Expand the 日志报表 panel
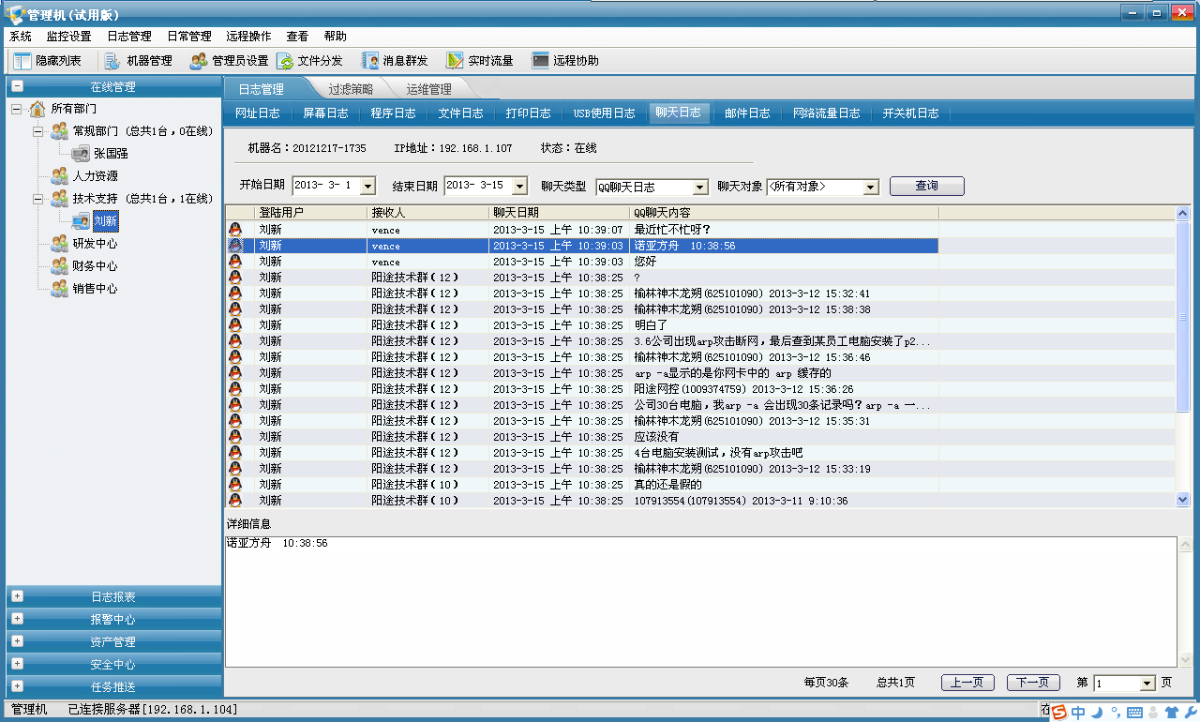The height and width of the screenshot is (722, 1200). [17, 596]
